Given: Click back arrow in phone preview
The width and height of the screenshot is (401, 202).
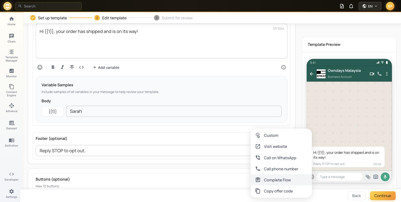Looking at the screenshot, I should point(312,74).
